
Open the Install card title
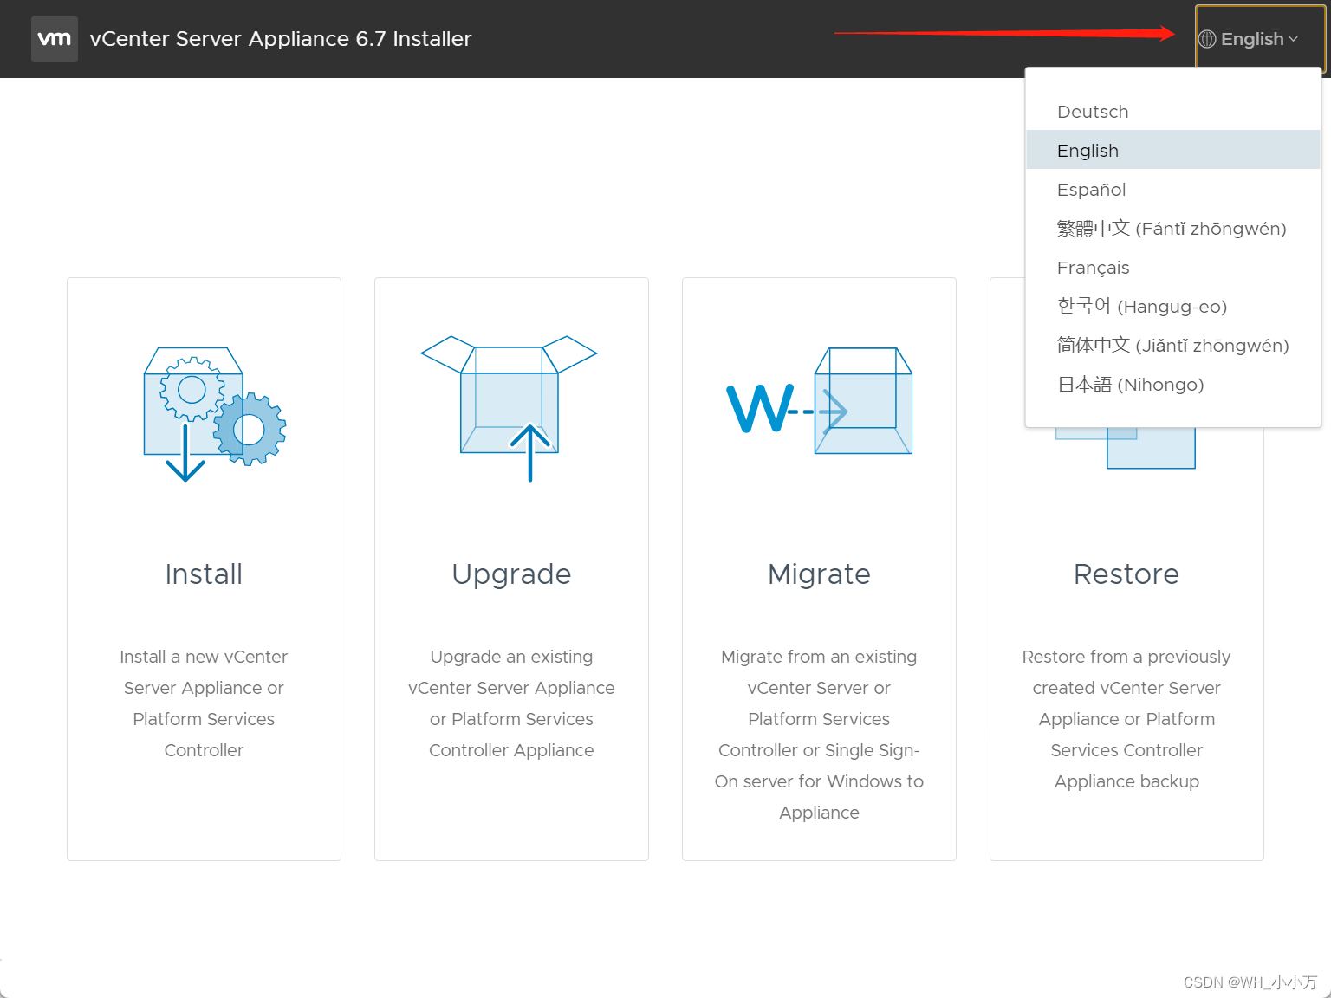click(x=204, y=574)
